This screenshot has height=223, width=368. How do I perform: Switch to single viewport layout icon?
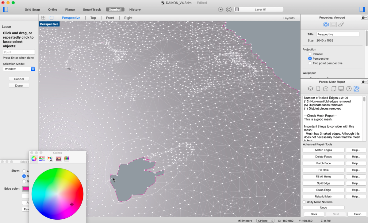click(x=52, y=18)
